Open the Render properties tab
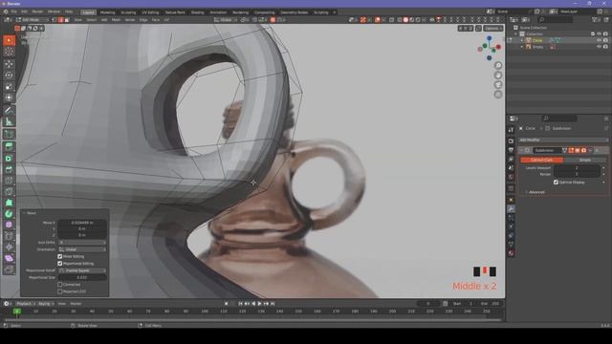This screenshot has width=612, height=344. click(511, 140)
